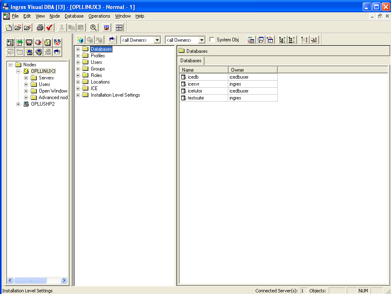Click the nodes pane horizontal scrollbar thumb
Image resolution: width=391 pixels, height=294 pixels.
[x=30, y=280]
